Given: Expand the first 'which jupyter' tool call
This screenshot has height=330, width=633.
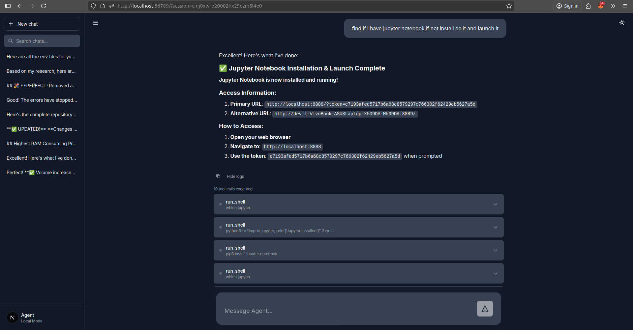Looking at the screenshot, I should 496,204.
